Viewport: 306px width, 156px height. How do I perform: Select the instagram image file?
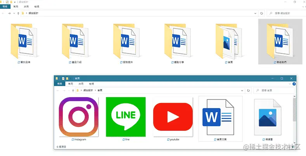(x=79, y=119)
